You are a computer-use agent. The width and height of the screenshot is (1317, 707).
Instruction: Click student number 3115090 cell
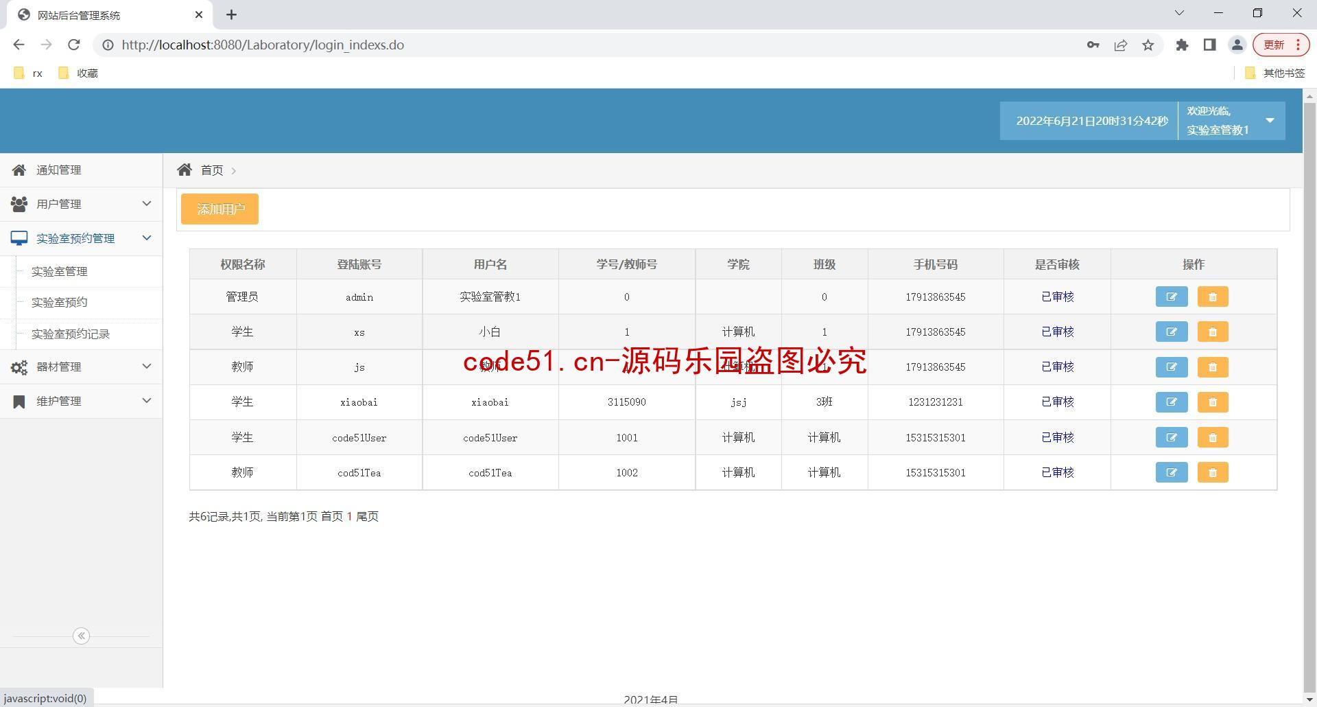pyautogui.click(x=626, y=402)
